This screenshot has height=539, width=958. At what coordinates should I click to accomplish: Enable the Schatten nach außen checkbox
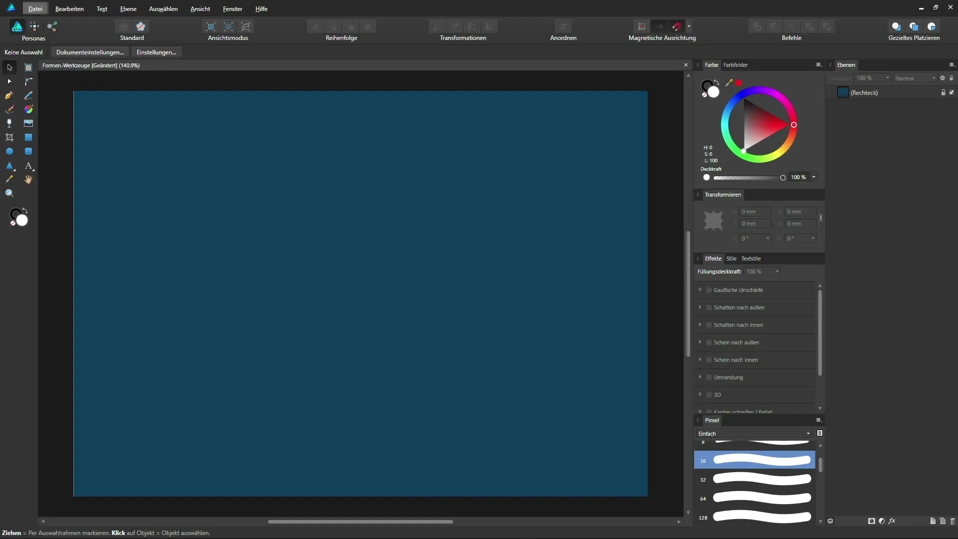(x=709, y=307)
